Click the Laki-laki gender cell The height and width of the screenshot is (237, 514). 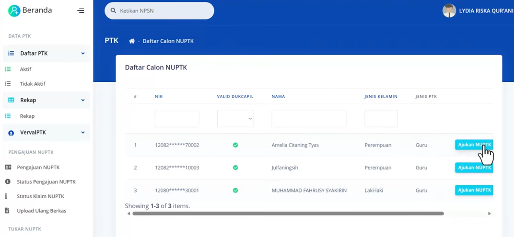(374, 190)
